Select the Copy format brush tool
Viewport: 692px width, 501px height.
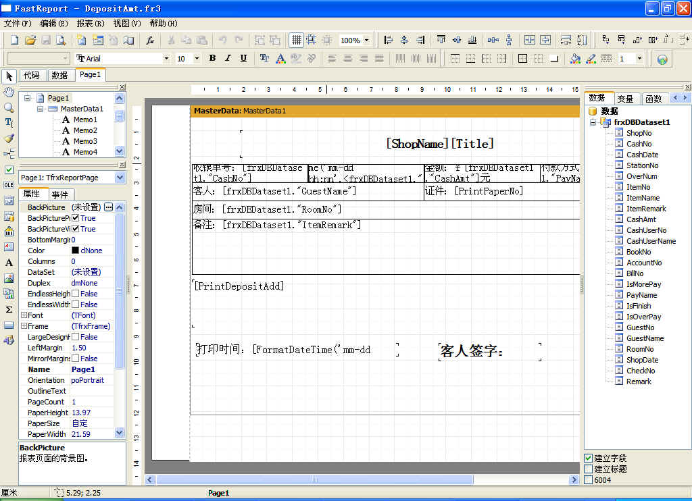click(x=9, y=138)
